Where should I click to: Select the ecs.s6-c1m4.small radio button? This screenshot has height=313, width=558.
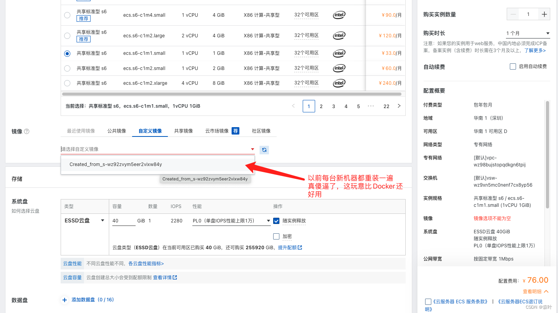[67, 15]
